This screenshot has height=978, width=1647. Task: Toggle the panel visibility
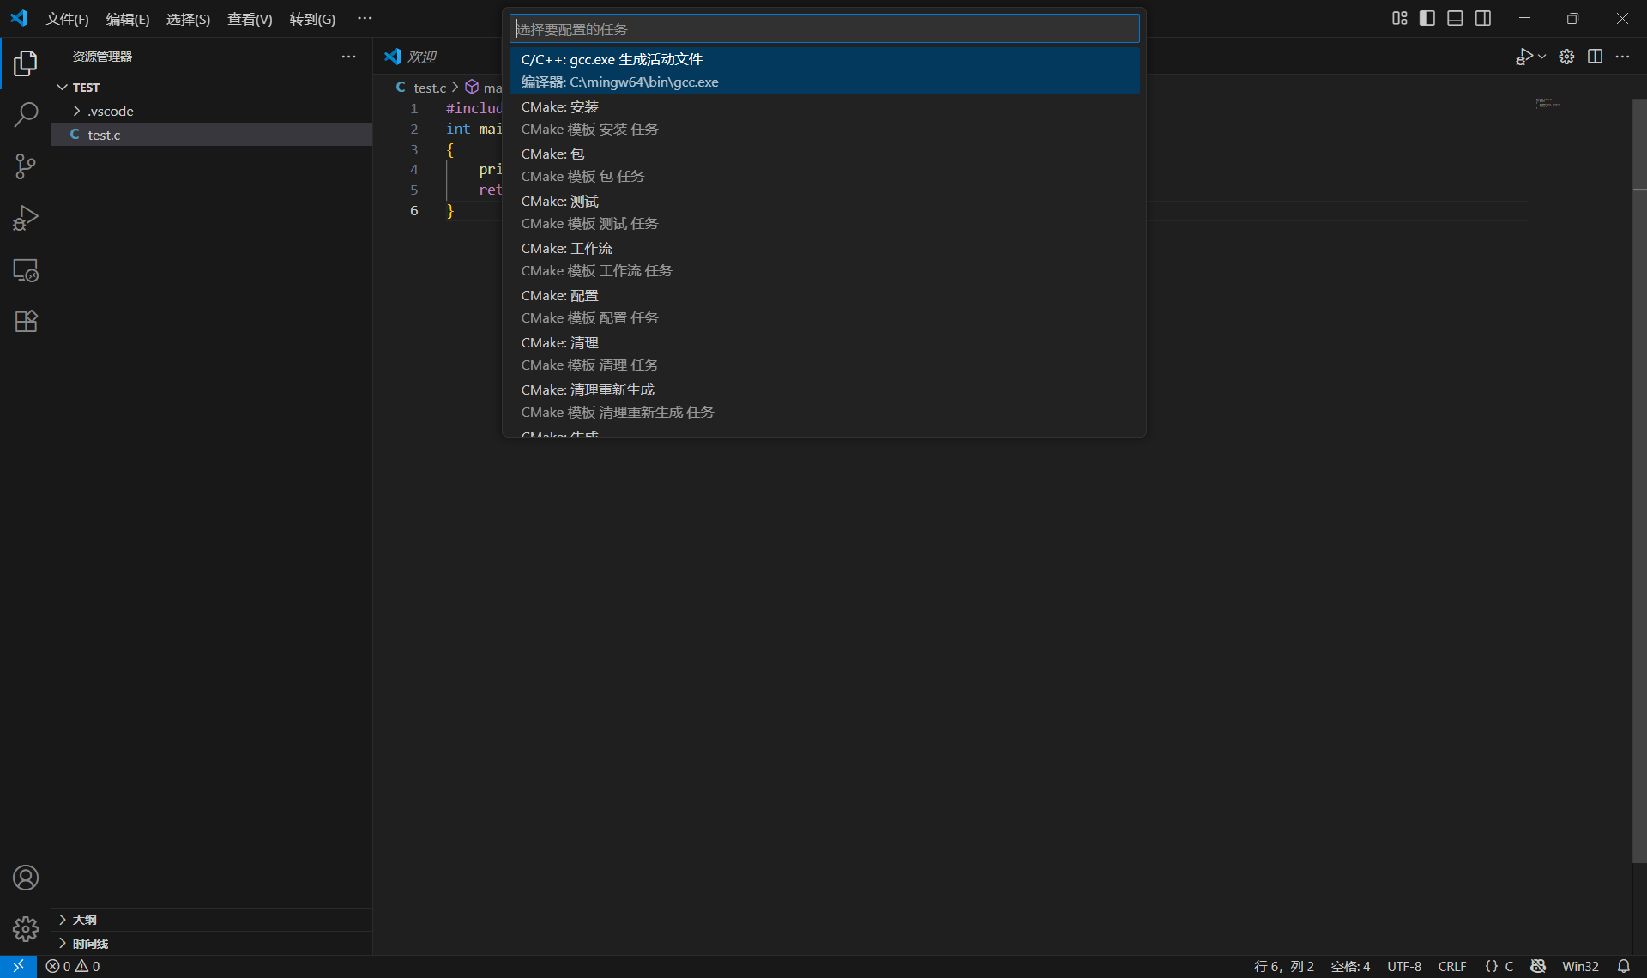click(1455, 18)
